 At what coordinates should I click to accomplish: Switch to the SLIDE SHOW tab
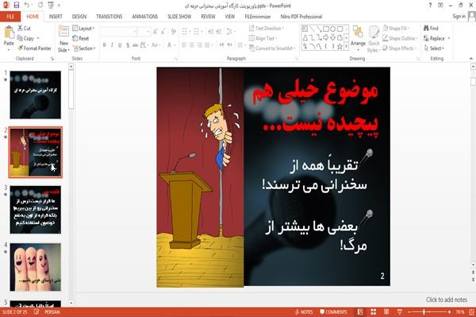point(179,17)
